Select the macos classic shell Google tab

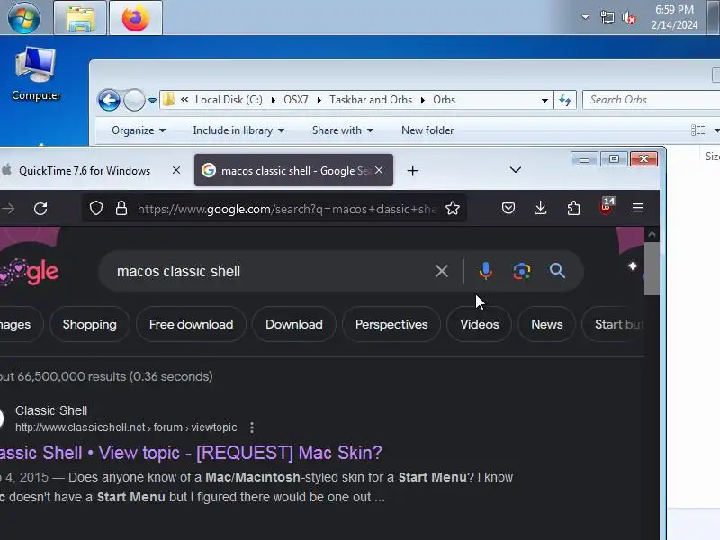[x=293, y=170]
